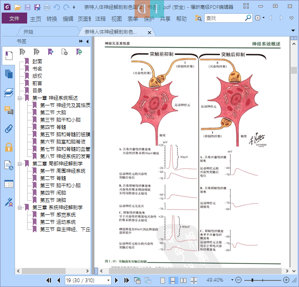This screenshot has height=287, width=299.
Task: Open the 转换 ribbon tab
Action: (52, 19)
